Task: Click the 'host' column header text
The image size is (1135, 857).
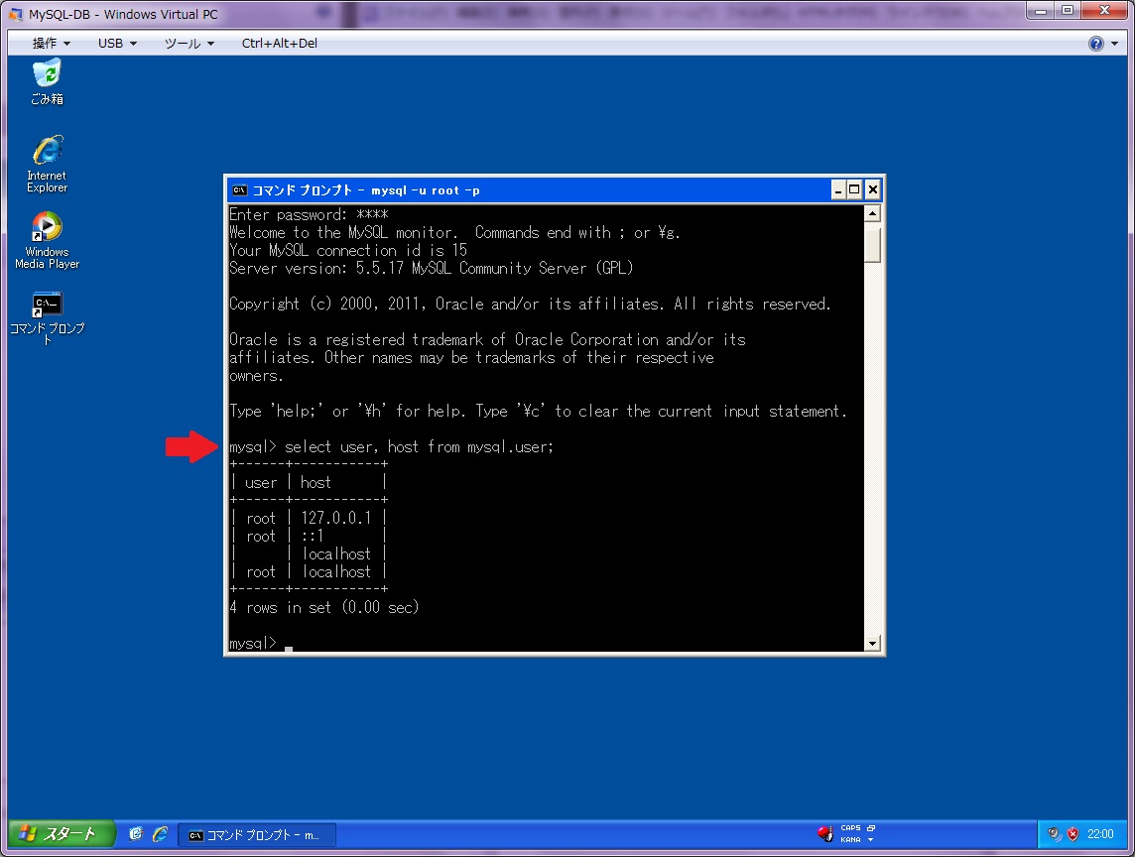Action: (315, 483)
